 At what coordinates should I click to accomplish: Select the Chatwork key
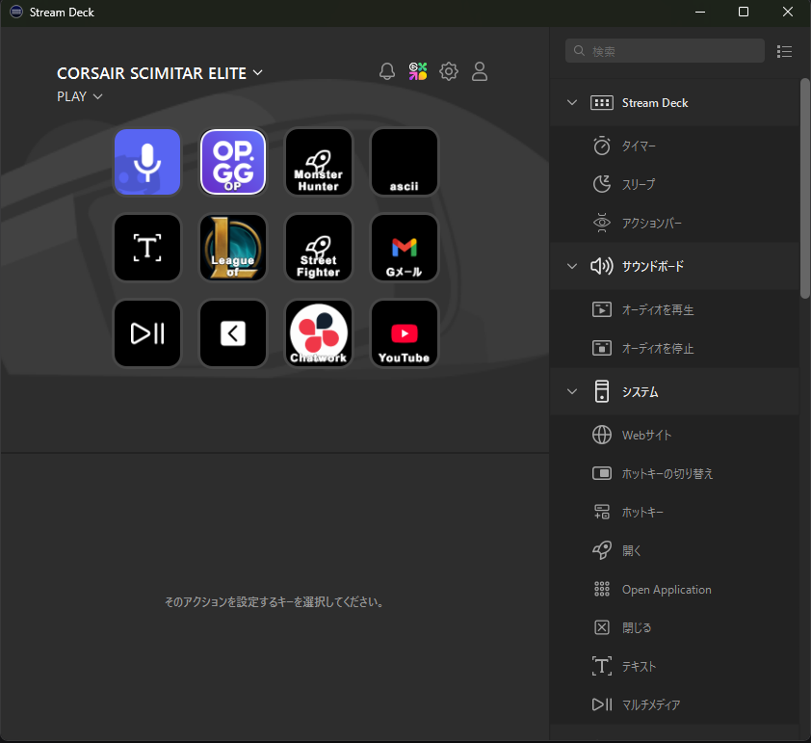click(319, 333)
